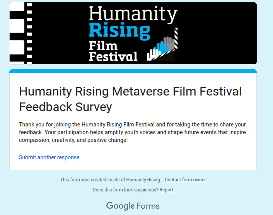
Task: Report this form as suspicious
Action: click(166, 190)
